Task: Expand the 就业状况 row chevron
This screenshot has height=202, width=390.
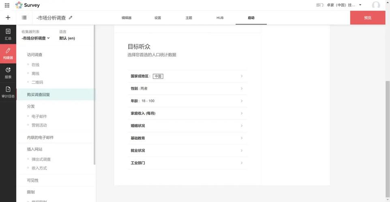Action: click(x=242, y=150)
